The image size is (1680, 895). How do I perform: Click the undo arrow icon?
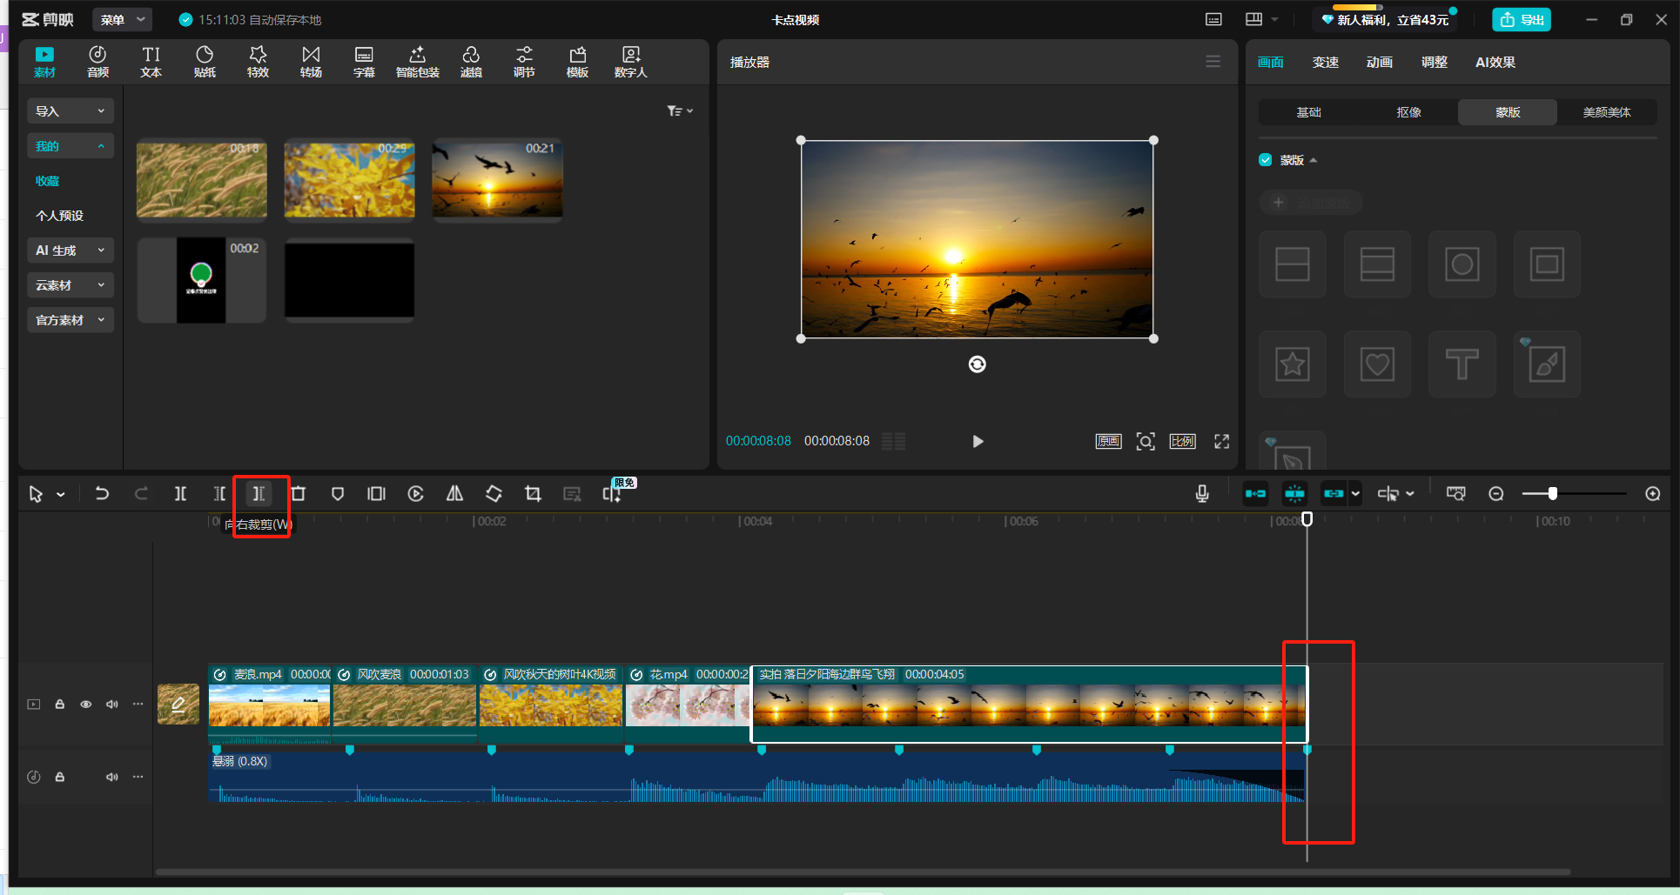pos(102,494)
